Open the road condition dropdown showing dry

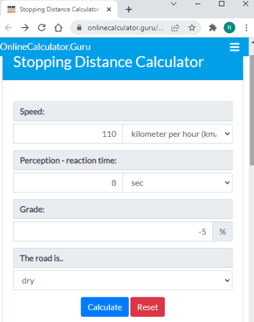click(x=122, y=280)
